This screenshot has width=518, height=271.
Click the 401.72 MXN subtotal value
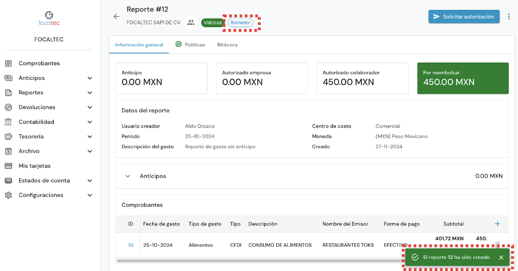point(449,239)
